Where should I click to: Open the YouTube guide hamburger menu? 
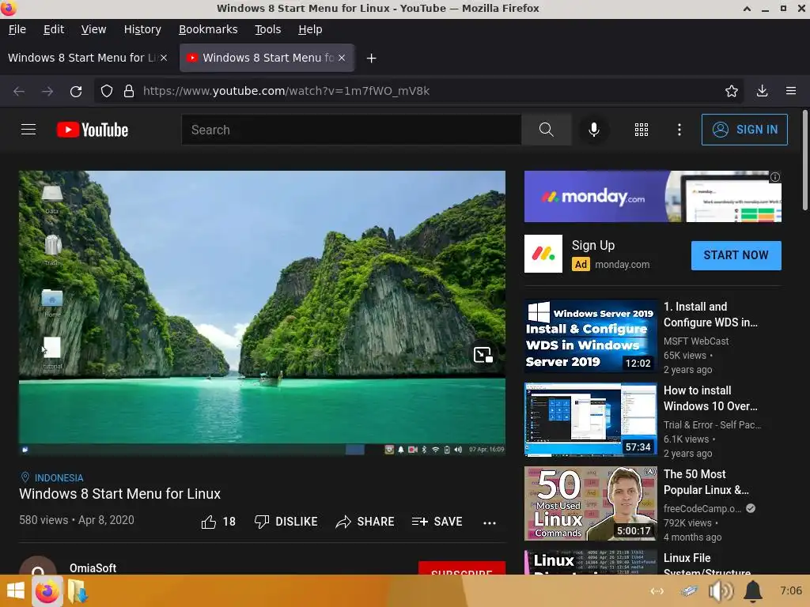[28, 130]
